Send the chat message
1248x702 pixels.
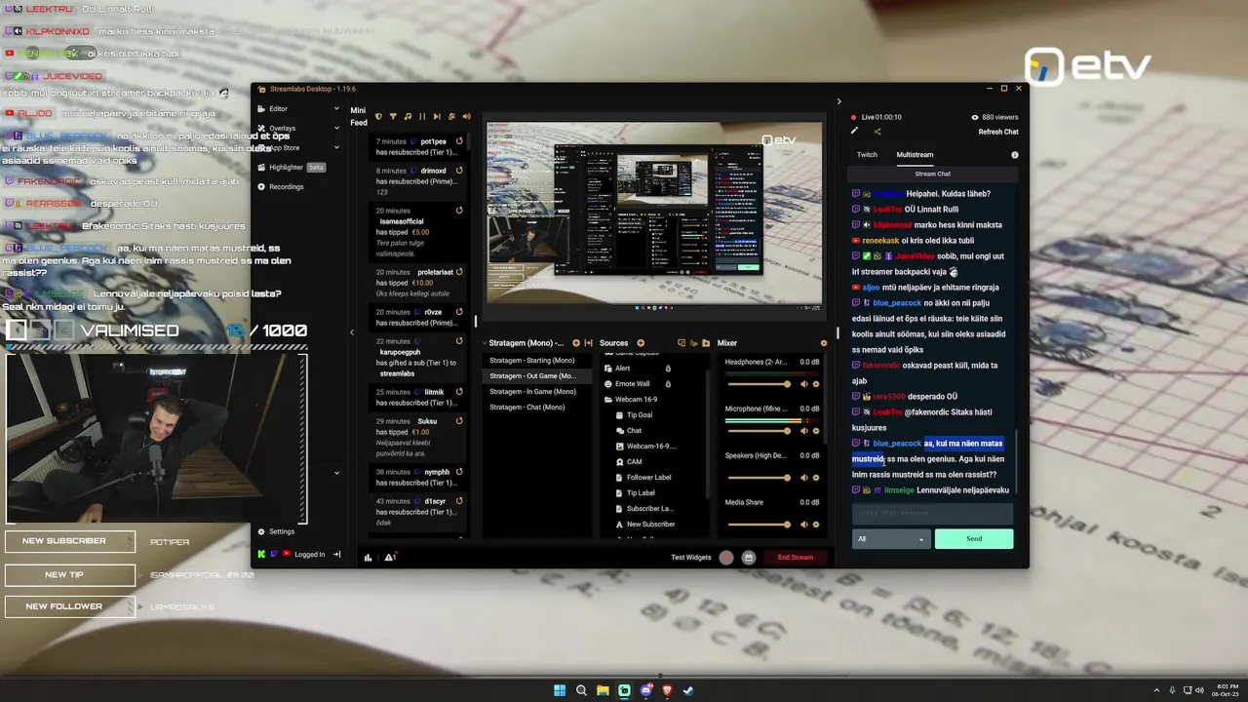click(974, 539)
